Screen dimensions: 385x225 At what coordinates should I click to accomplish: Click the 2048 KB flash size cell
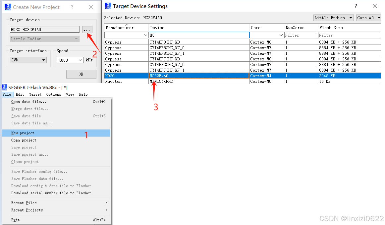(x=350, y=76)
